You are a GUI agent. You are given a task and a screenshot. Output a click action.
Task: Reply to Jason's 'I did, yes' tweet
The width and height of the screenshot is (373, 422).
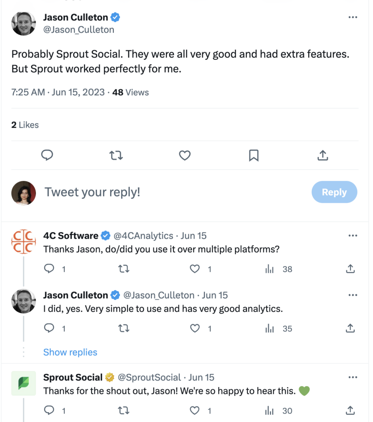click(x=49, y=328)
